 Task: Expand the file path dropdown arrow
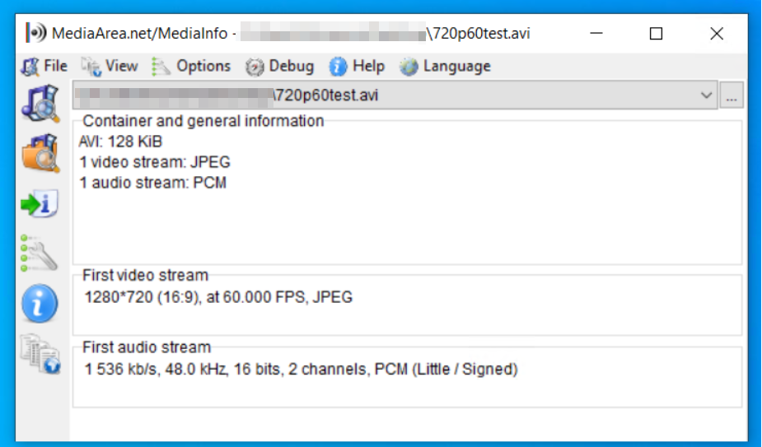tap(706, 95)
